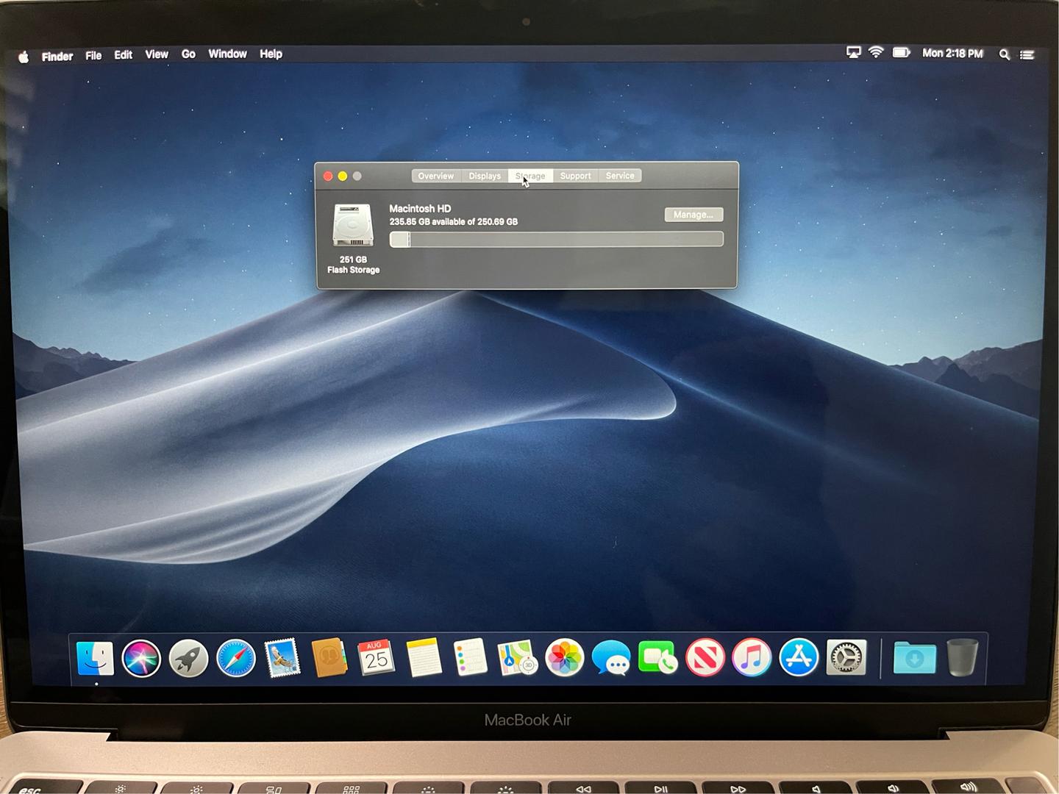Launch FaceTime green icon

657,658
